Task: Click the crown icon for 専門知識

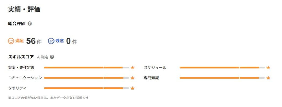Action: click(268, 78)
